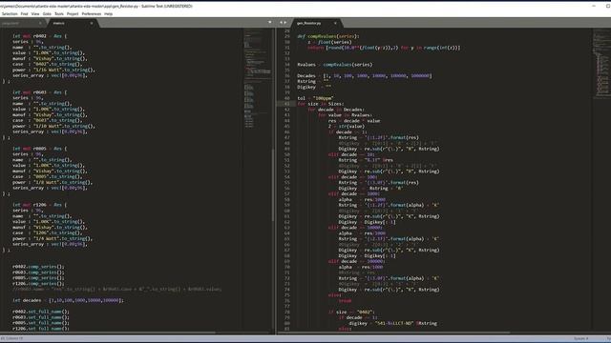Screen dimensions: 611x343
Task: Click the 'power : "1/4 Watt"' line
Action: (x=53, y=239)
